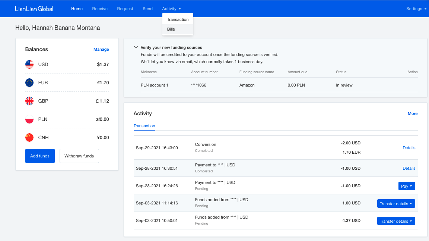The image size is (429, 241).
Task: Open the Request page
Action: pyautogui.click(x=125, y=9)
